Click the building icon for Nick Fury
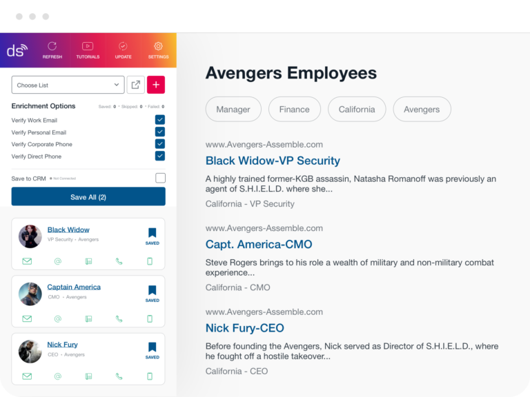The width and height of the screenshot is (530, 397). tap(88, 376)
